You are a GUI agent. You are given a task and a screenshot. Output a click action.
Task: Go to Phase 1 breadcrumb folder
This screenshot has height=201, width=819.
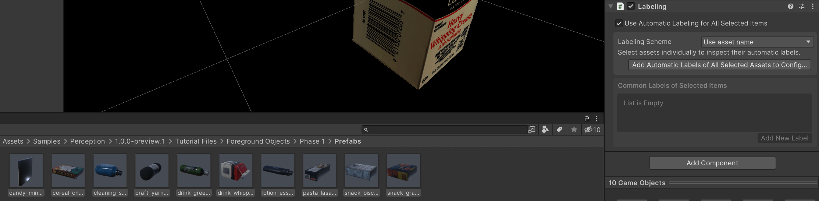[312, 141]
